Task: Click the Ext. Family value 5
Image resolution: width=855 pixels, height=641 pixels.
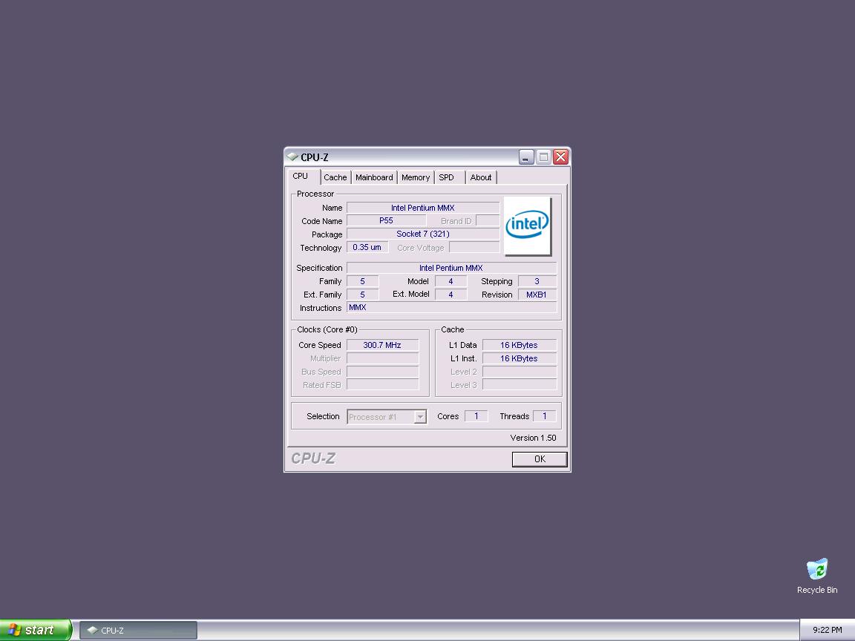Action: pos(363,295)
